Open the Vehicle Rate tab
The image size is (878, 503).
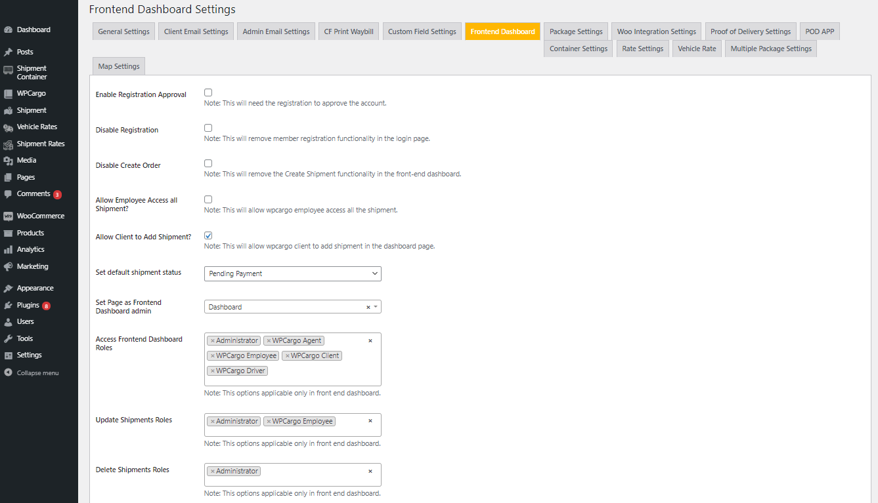coord(697,49)
